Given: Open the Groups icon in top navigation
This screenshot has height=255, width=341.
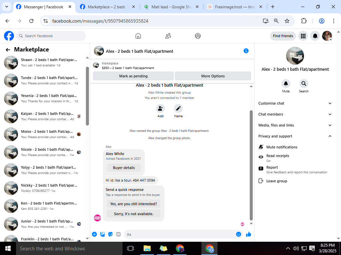Looking at the screenshot, I should 198,36.
